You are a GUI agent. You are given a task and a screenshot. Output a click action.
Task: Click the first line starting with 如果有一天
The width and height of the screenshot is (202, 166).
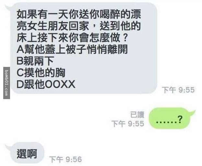point(79,14)
